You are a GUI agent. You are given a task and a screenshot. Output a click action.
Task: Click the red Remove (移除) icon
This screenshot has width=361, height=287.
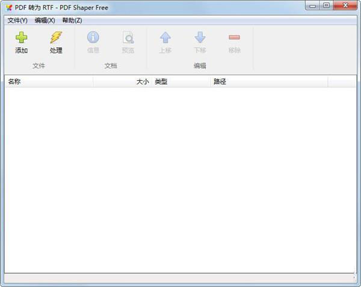pos(235,37)
